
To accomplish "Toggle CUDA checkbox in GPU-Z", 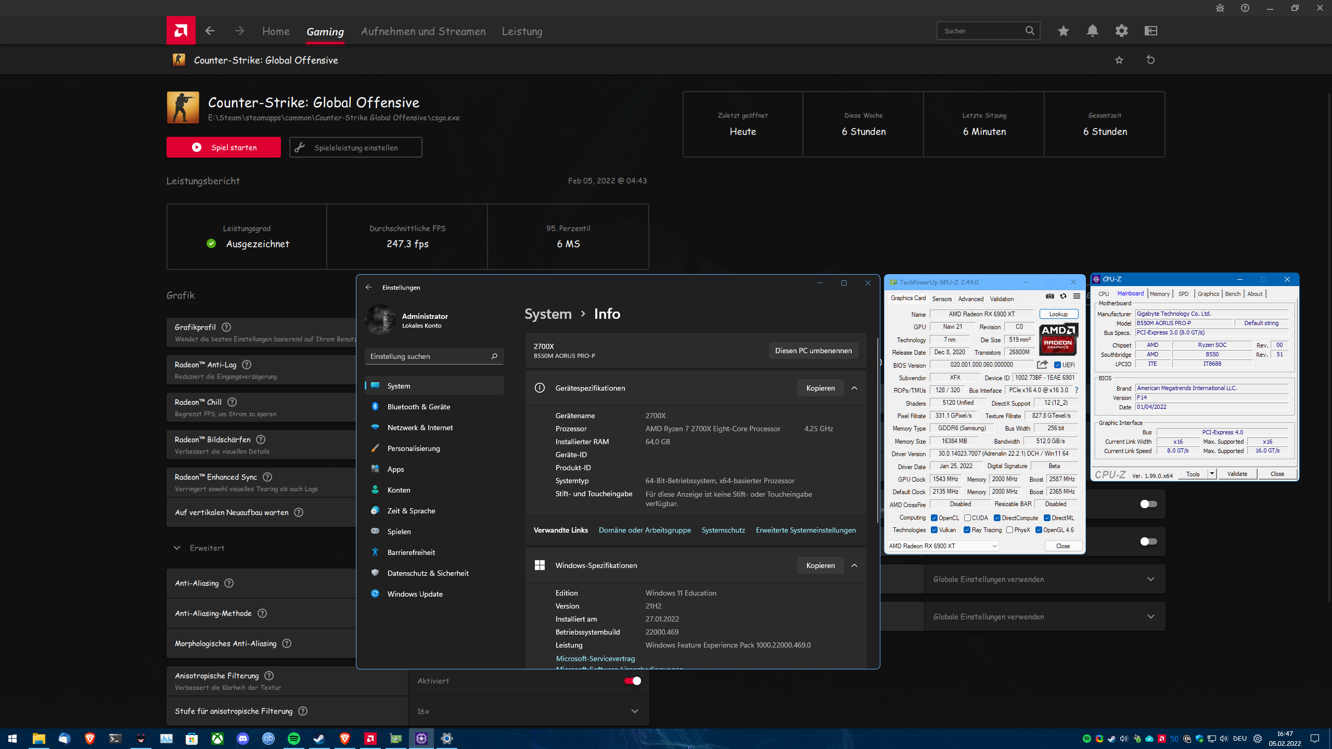I will coord(967,518).
